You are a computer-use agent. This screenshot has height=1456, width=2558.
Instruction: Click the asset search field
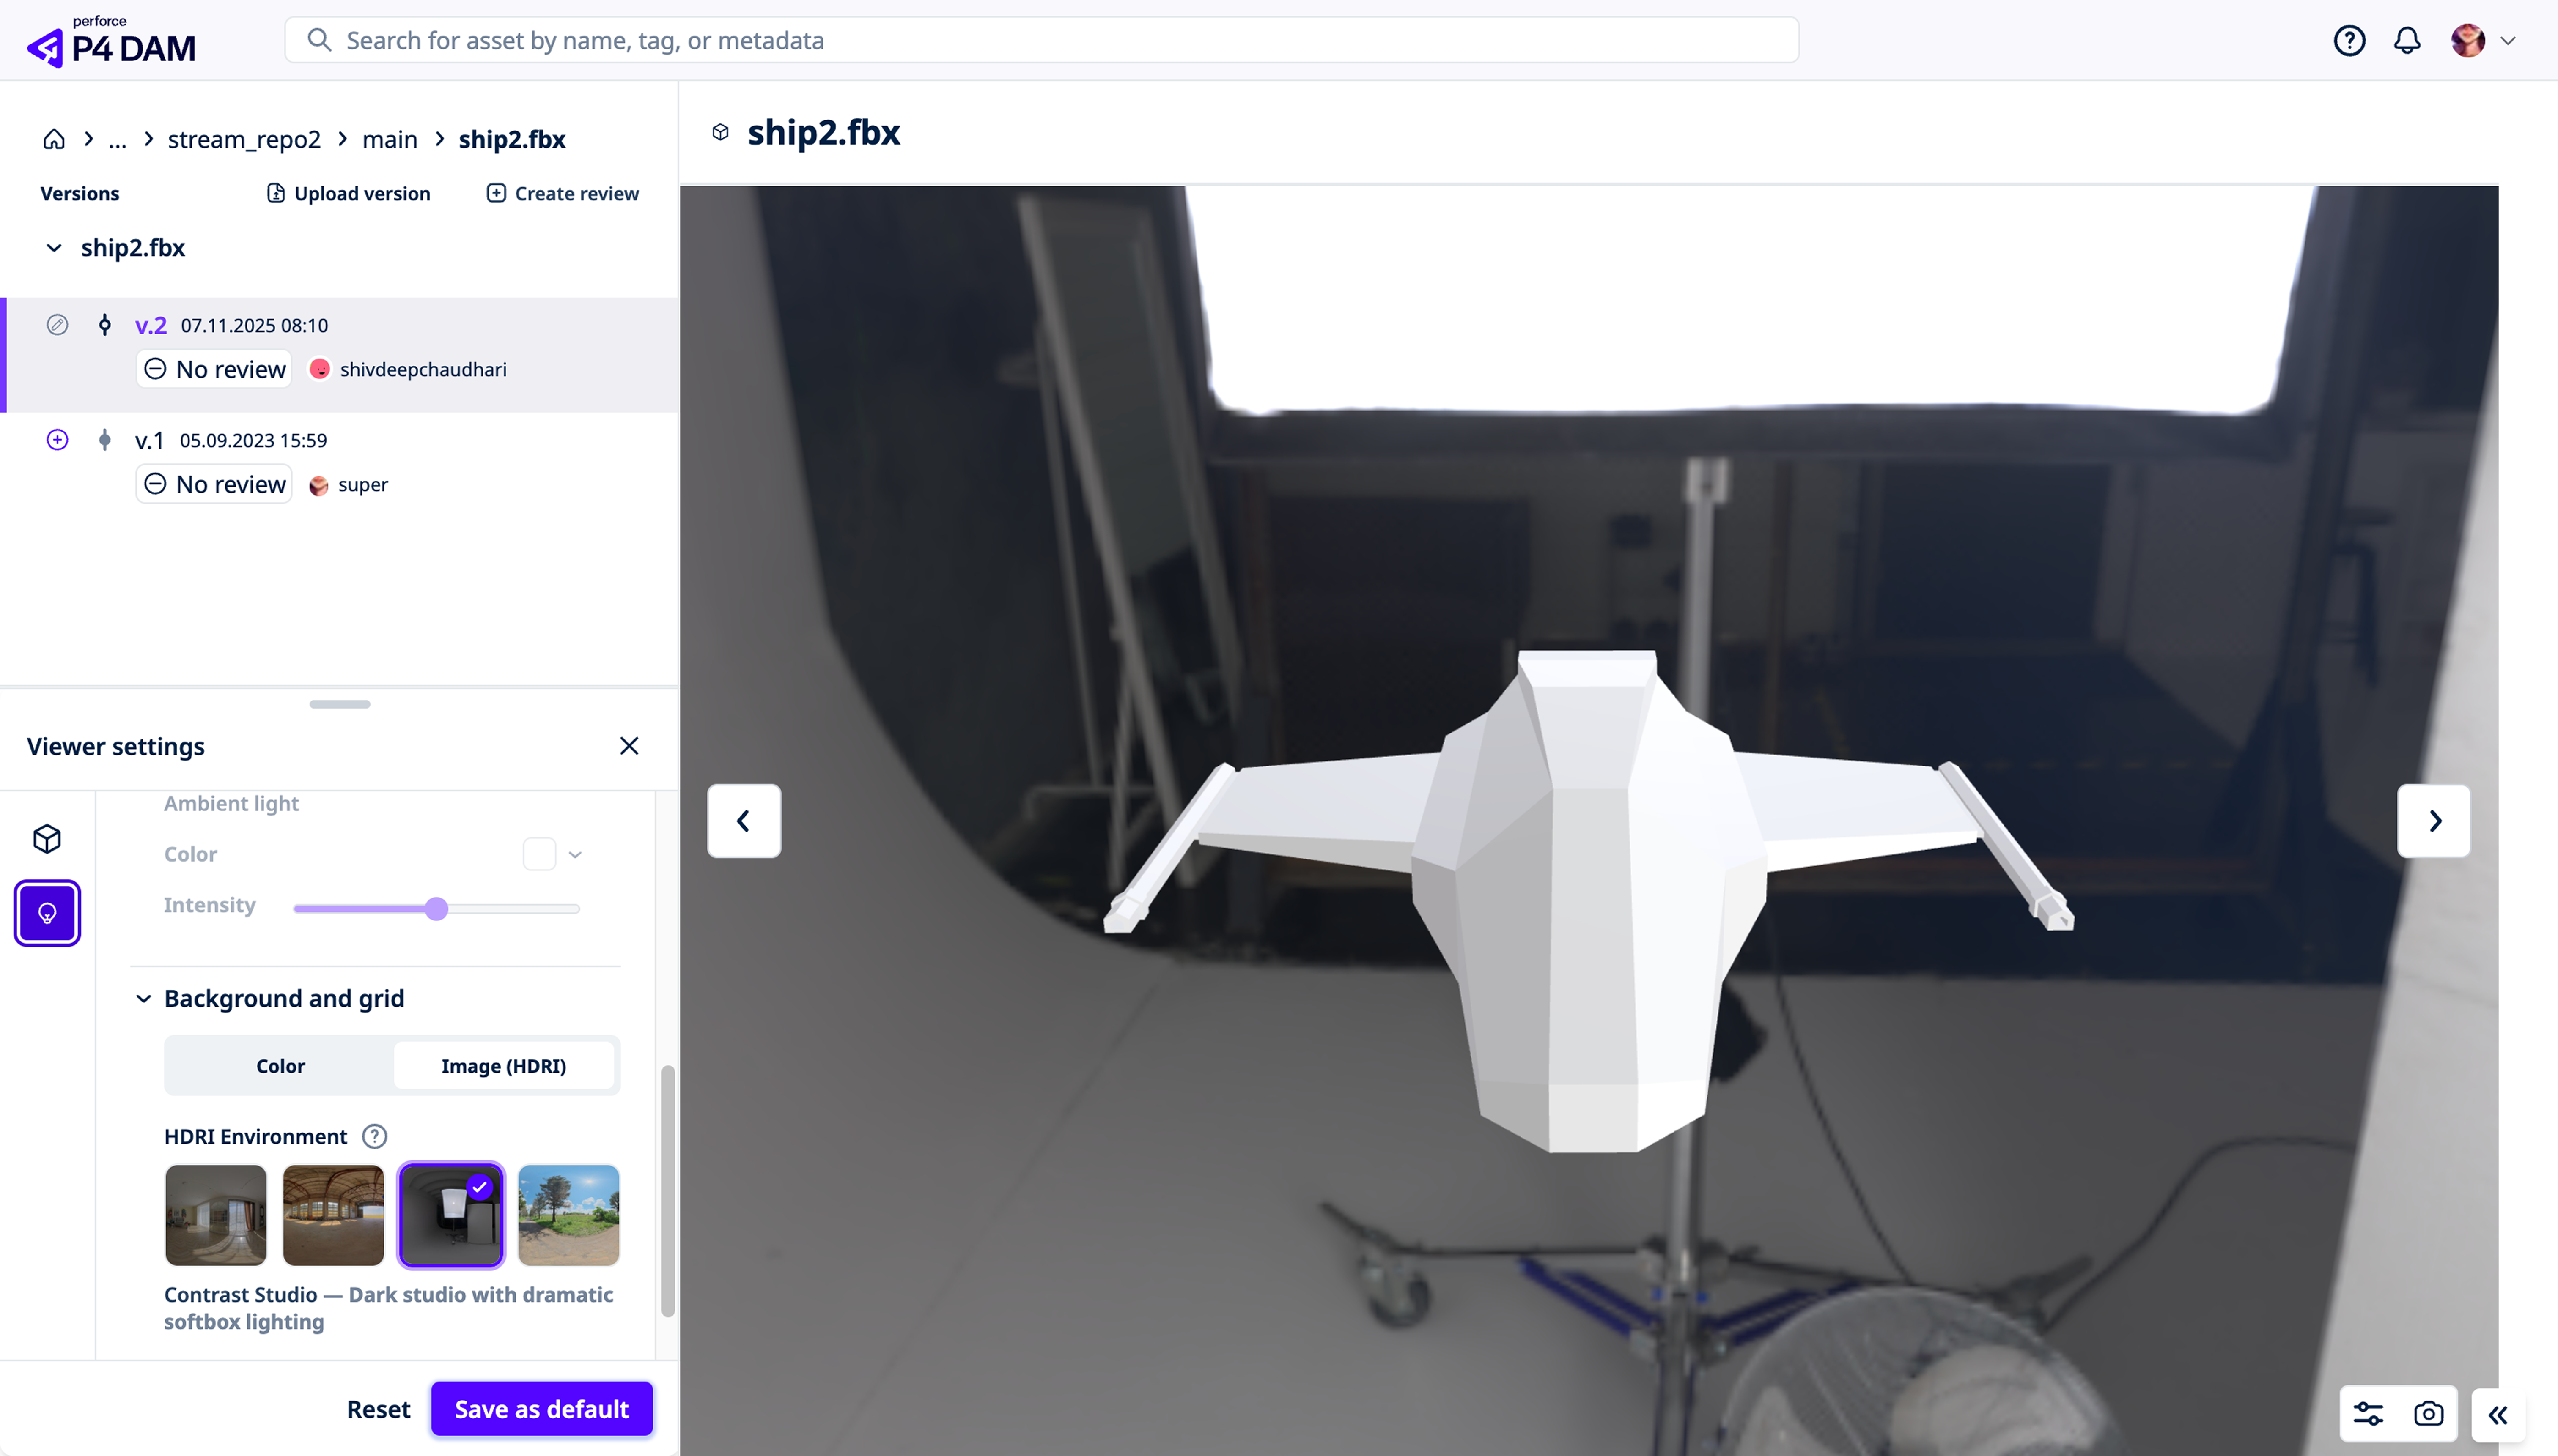click(x=1041, y=40)
